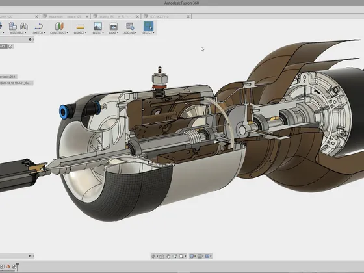Open the INSPECT dropdown menu
Screen dimensions: 364x273
tap(80, 33)
